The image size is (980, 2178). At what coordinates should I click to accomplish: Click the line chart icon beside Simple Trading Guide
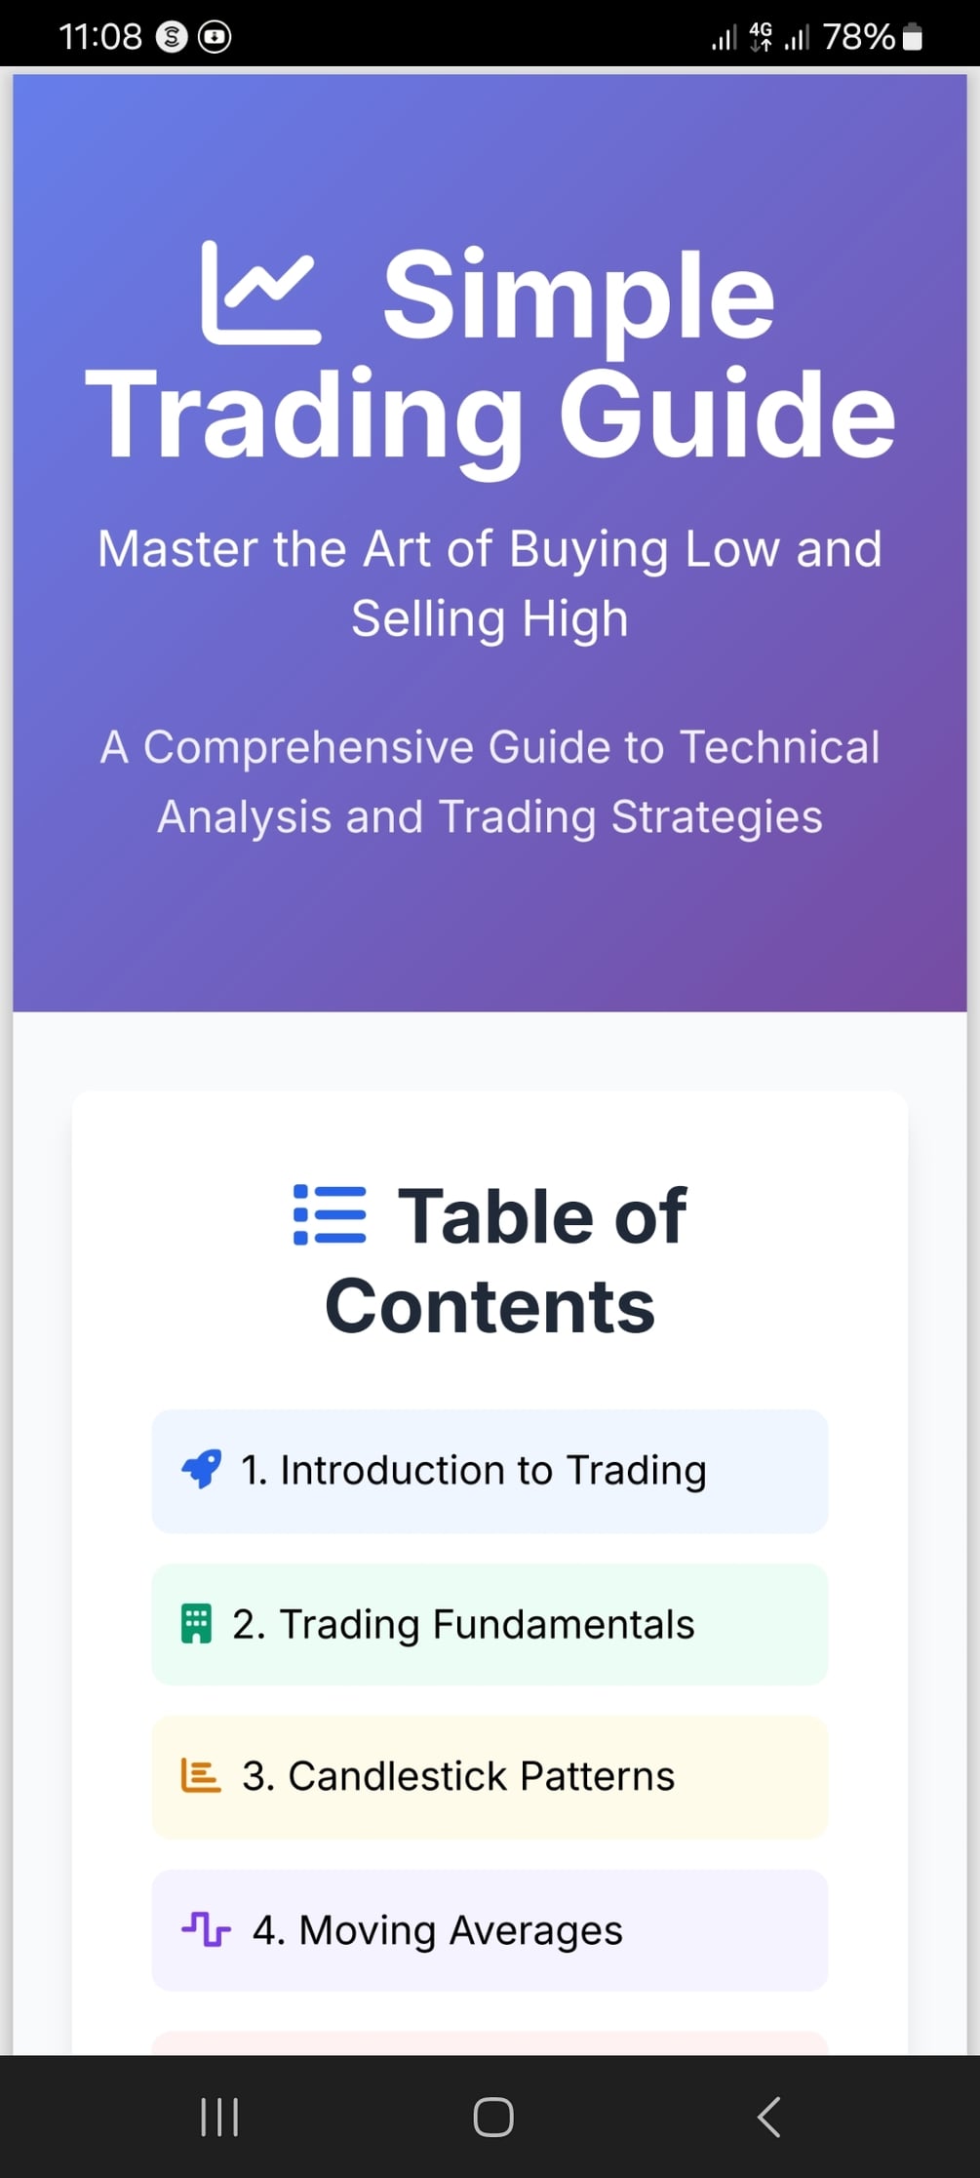click(260, 293)
